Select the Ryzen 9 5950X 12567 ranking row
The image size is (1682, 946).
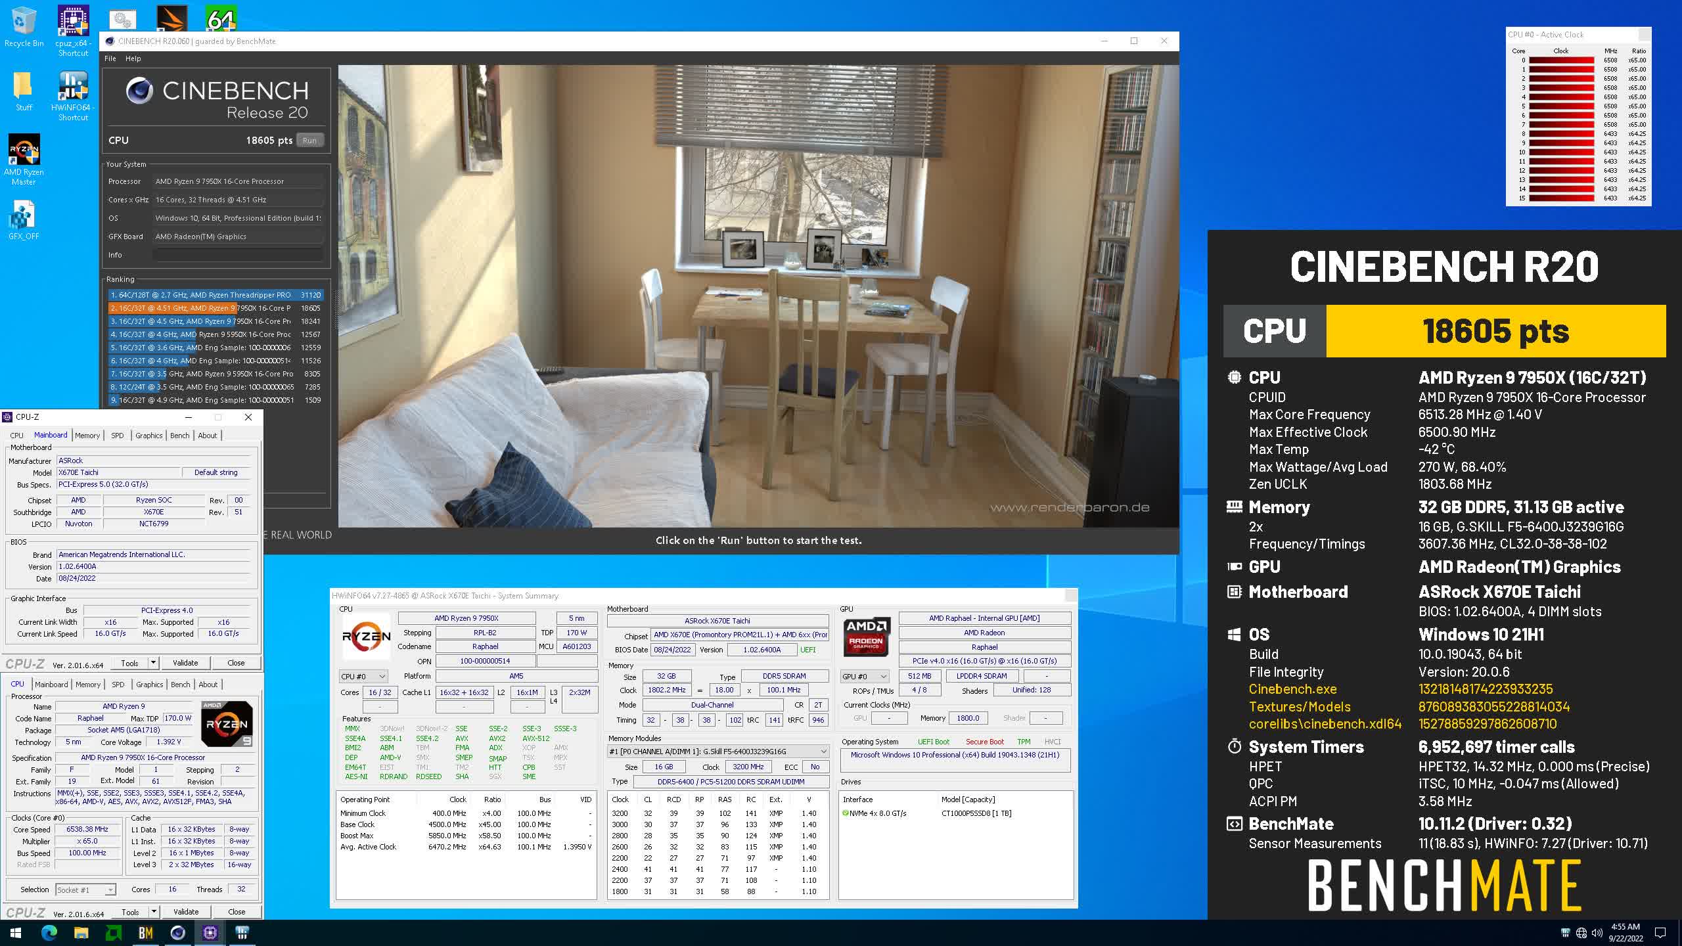[x=216, y=334]
